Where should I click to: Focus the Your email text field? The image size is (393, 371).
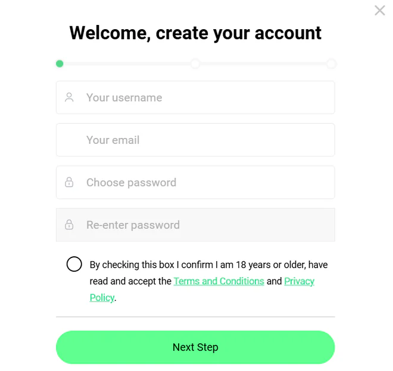[x=195, y=140]
